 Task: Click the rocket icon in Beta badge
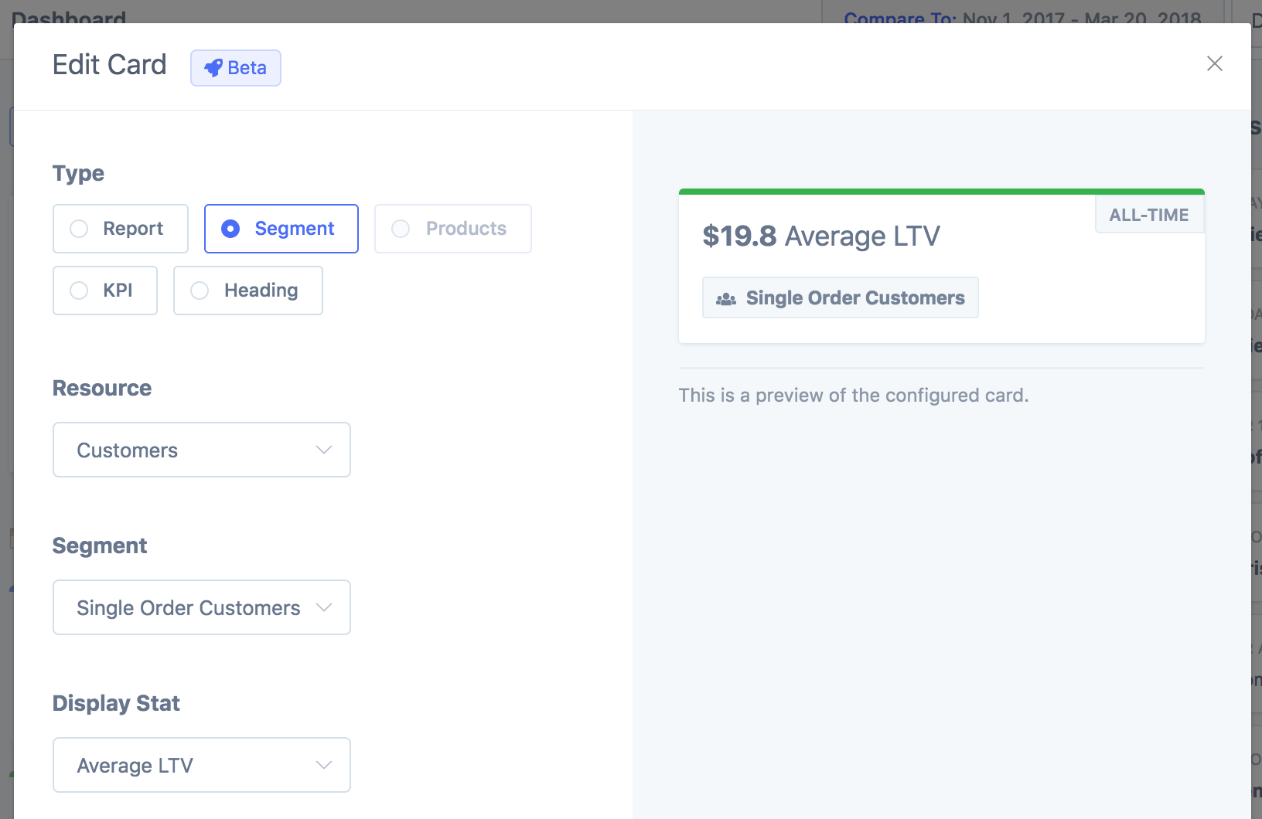click(x=213, y=68)
